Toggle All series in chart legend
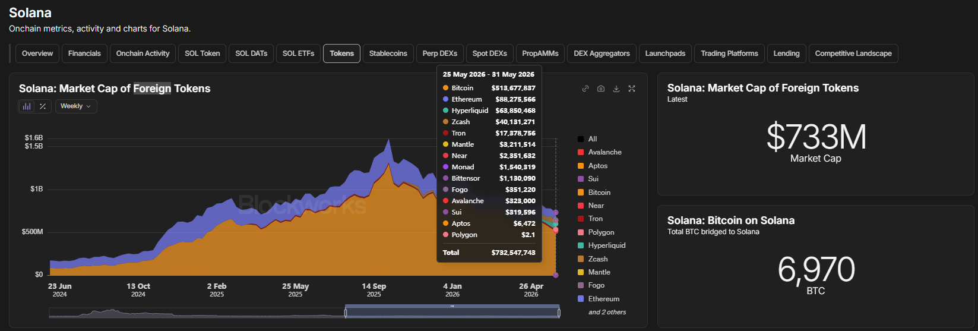 click(587, 139)
